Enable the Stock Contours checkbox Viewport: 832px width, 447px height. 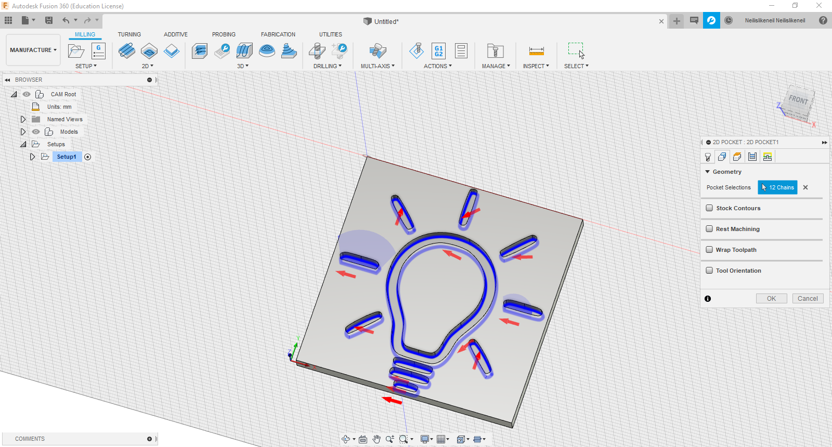pos(709,208)
